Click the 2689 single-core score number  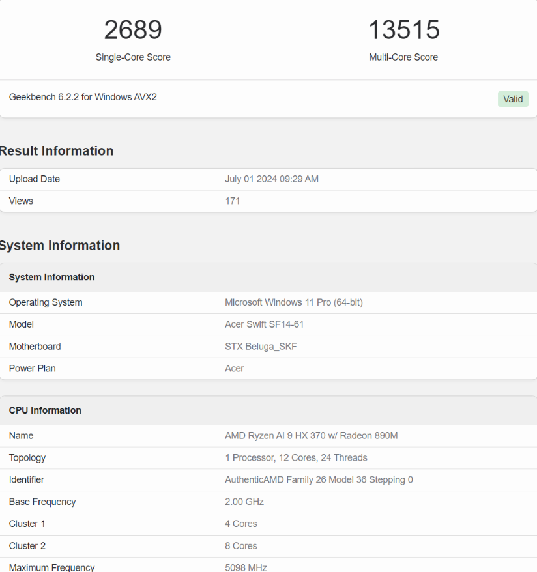[133, 30]
